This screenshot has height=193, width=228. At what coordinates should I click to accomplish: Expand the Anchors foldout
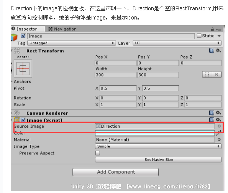point(11,81)
